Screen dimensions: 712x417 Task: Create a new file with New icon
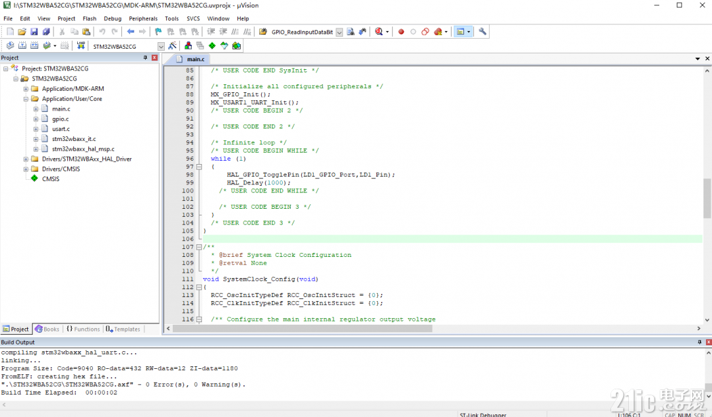(x=10, y=32)
